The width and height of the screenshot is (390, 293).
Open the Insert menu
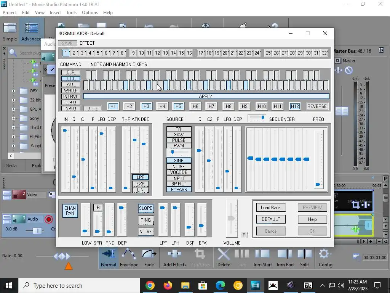click(x=55, y=13)
